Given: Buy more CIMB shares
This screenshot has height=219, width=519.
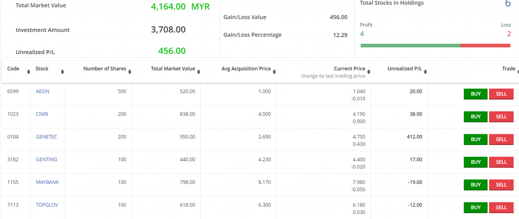Looking at the screenshot, I should point(475,117).
